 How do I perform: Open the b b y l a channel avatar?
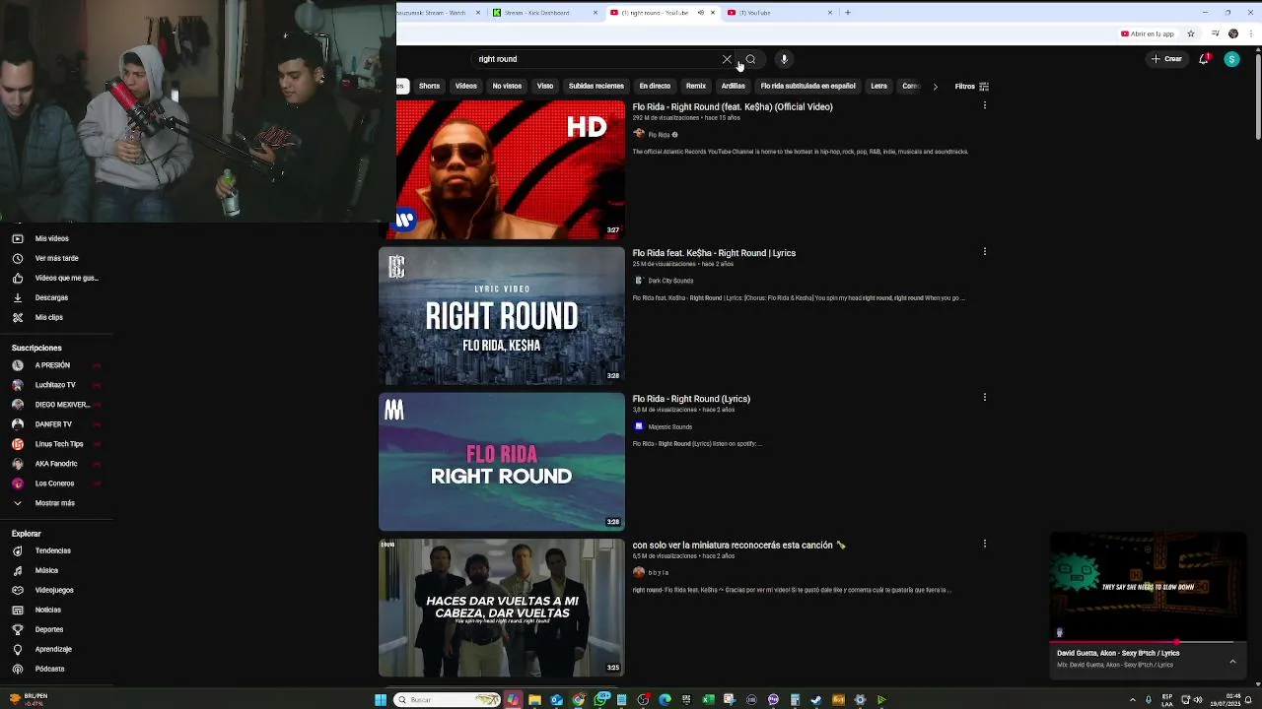click(x=639, y=572)
